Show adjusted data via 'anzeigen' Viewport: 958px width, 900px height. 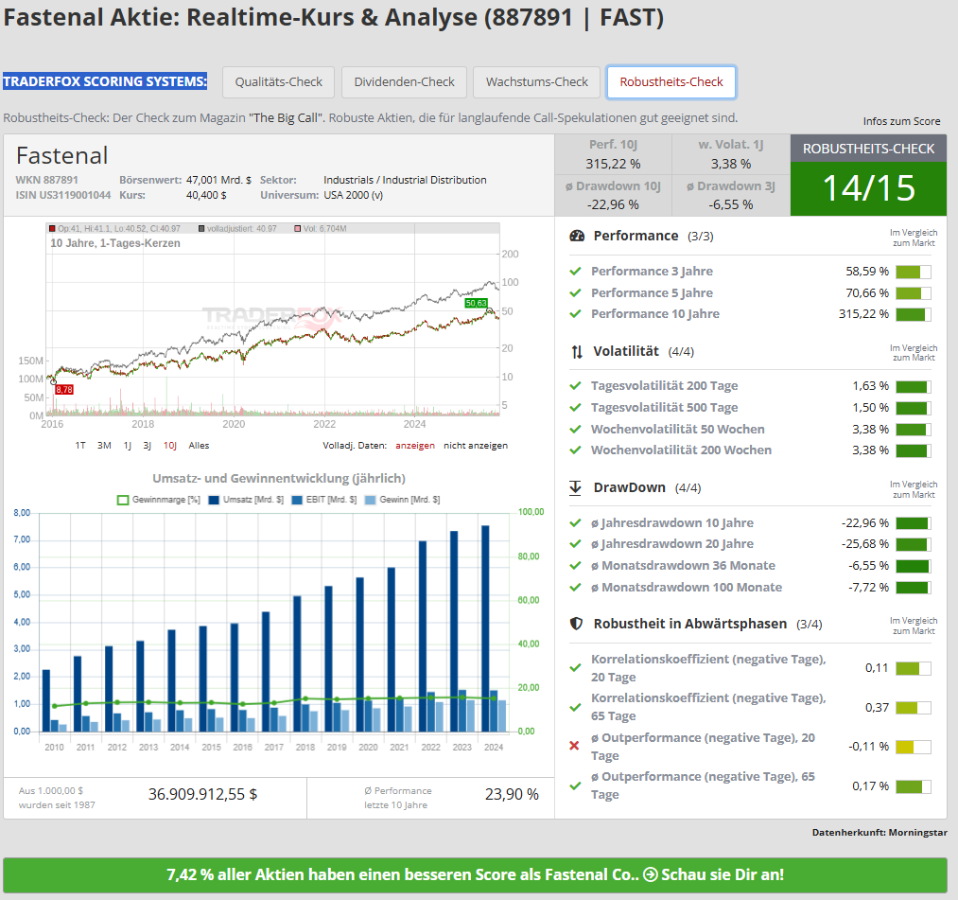click(415, 445)
